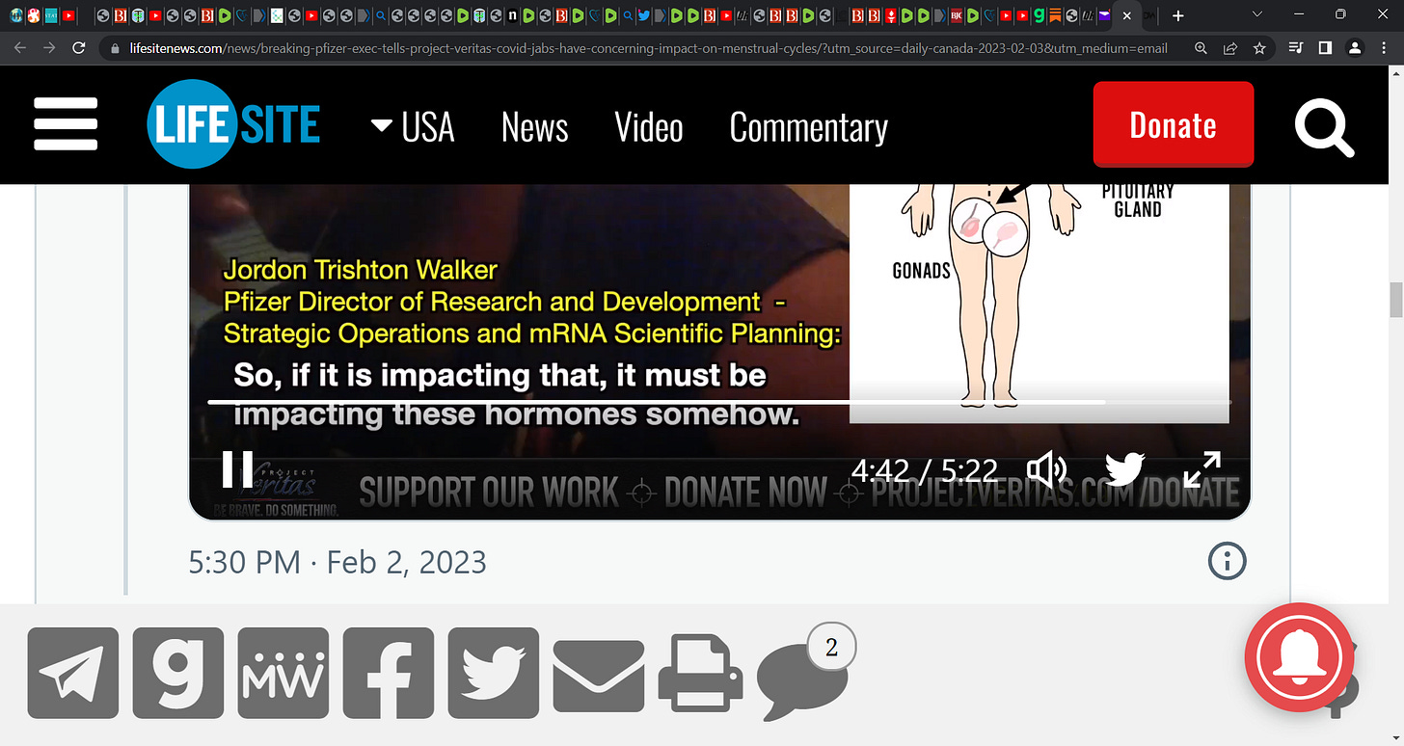Click the tweet info icon

tap(1228, 560)
